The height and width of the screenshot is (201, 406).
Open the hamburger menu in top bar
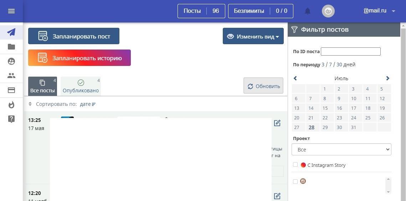pos(11,11)
